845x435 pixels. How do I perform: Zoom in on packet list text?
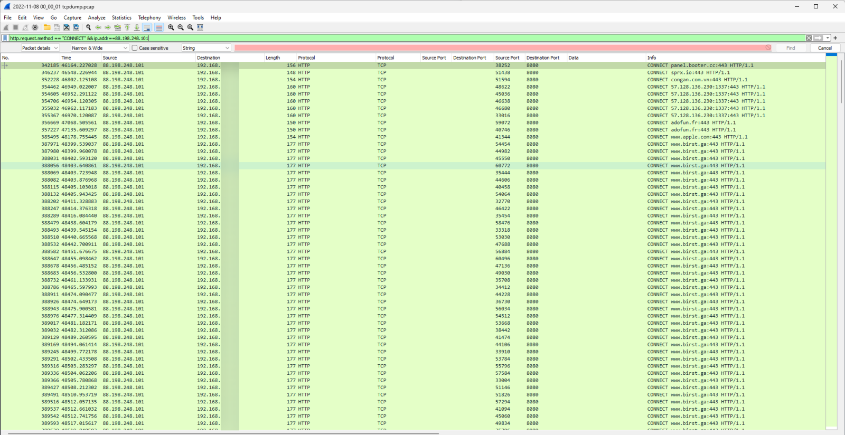[171, 27]
